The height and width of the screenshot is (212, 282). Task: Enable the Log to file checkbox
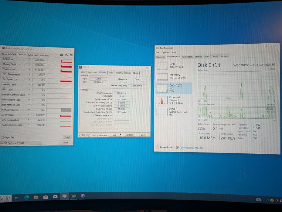[x=2, y=137]
